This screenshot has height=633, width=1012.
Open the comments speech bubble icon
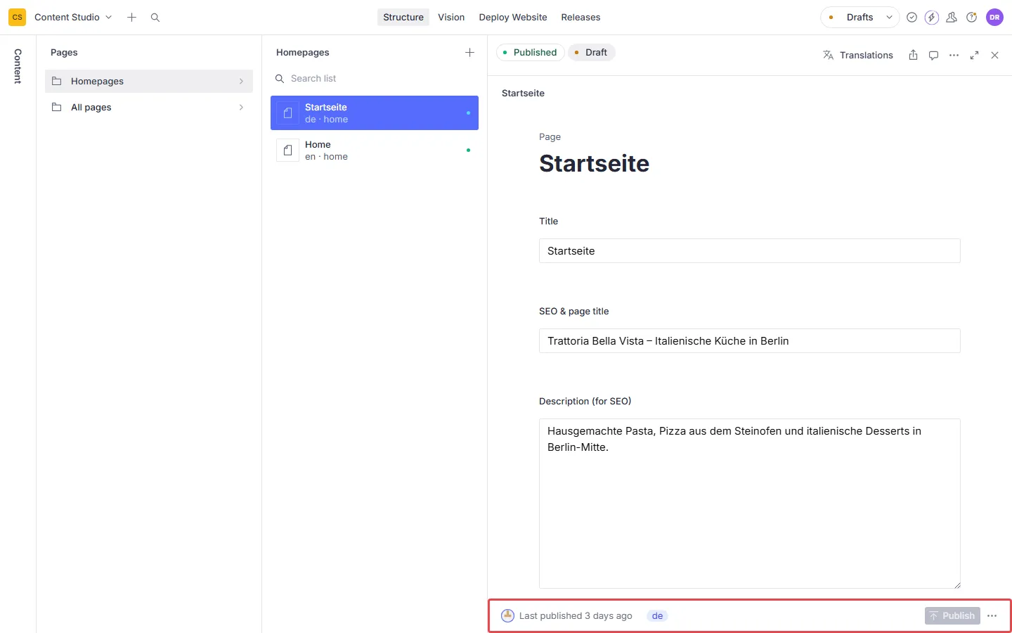click(x=933, y=55)
